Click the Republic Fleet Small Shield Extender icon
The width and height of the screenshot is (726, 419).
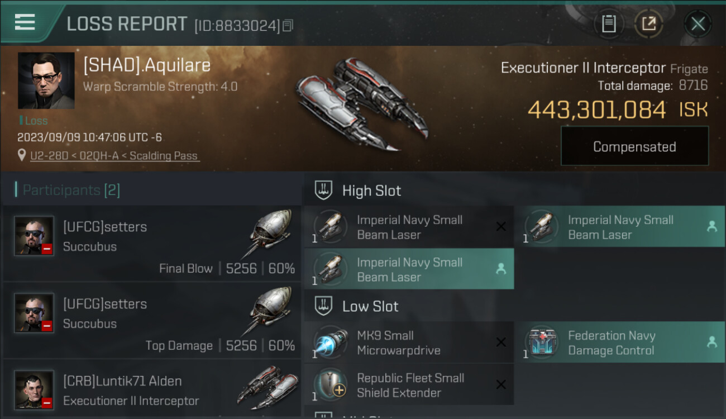331,385
